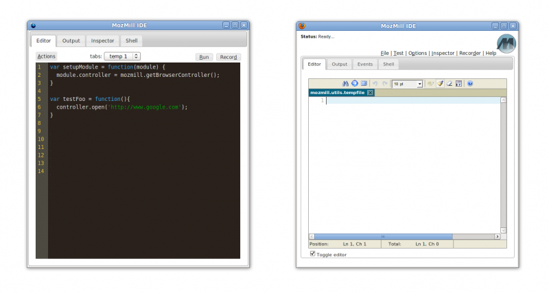Open the File menu in right window

point(384,53)
